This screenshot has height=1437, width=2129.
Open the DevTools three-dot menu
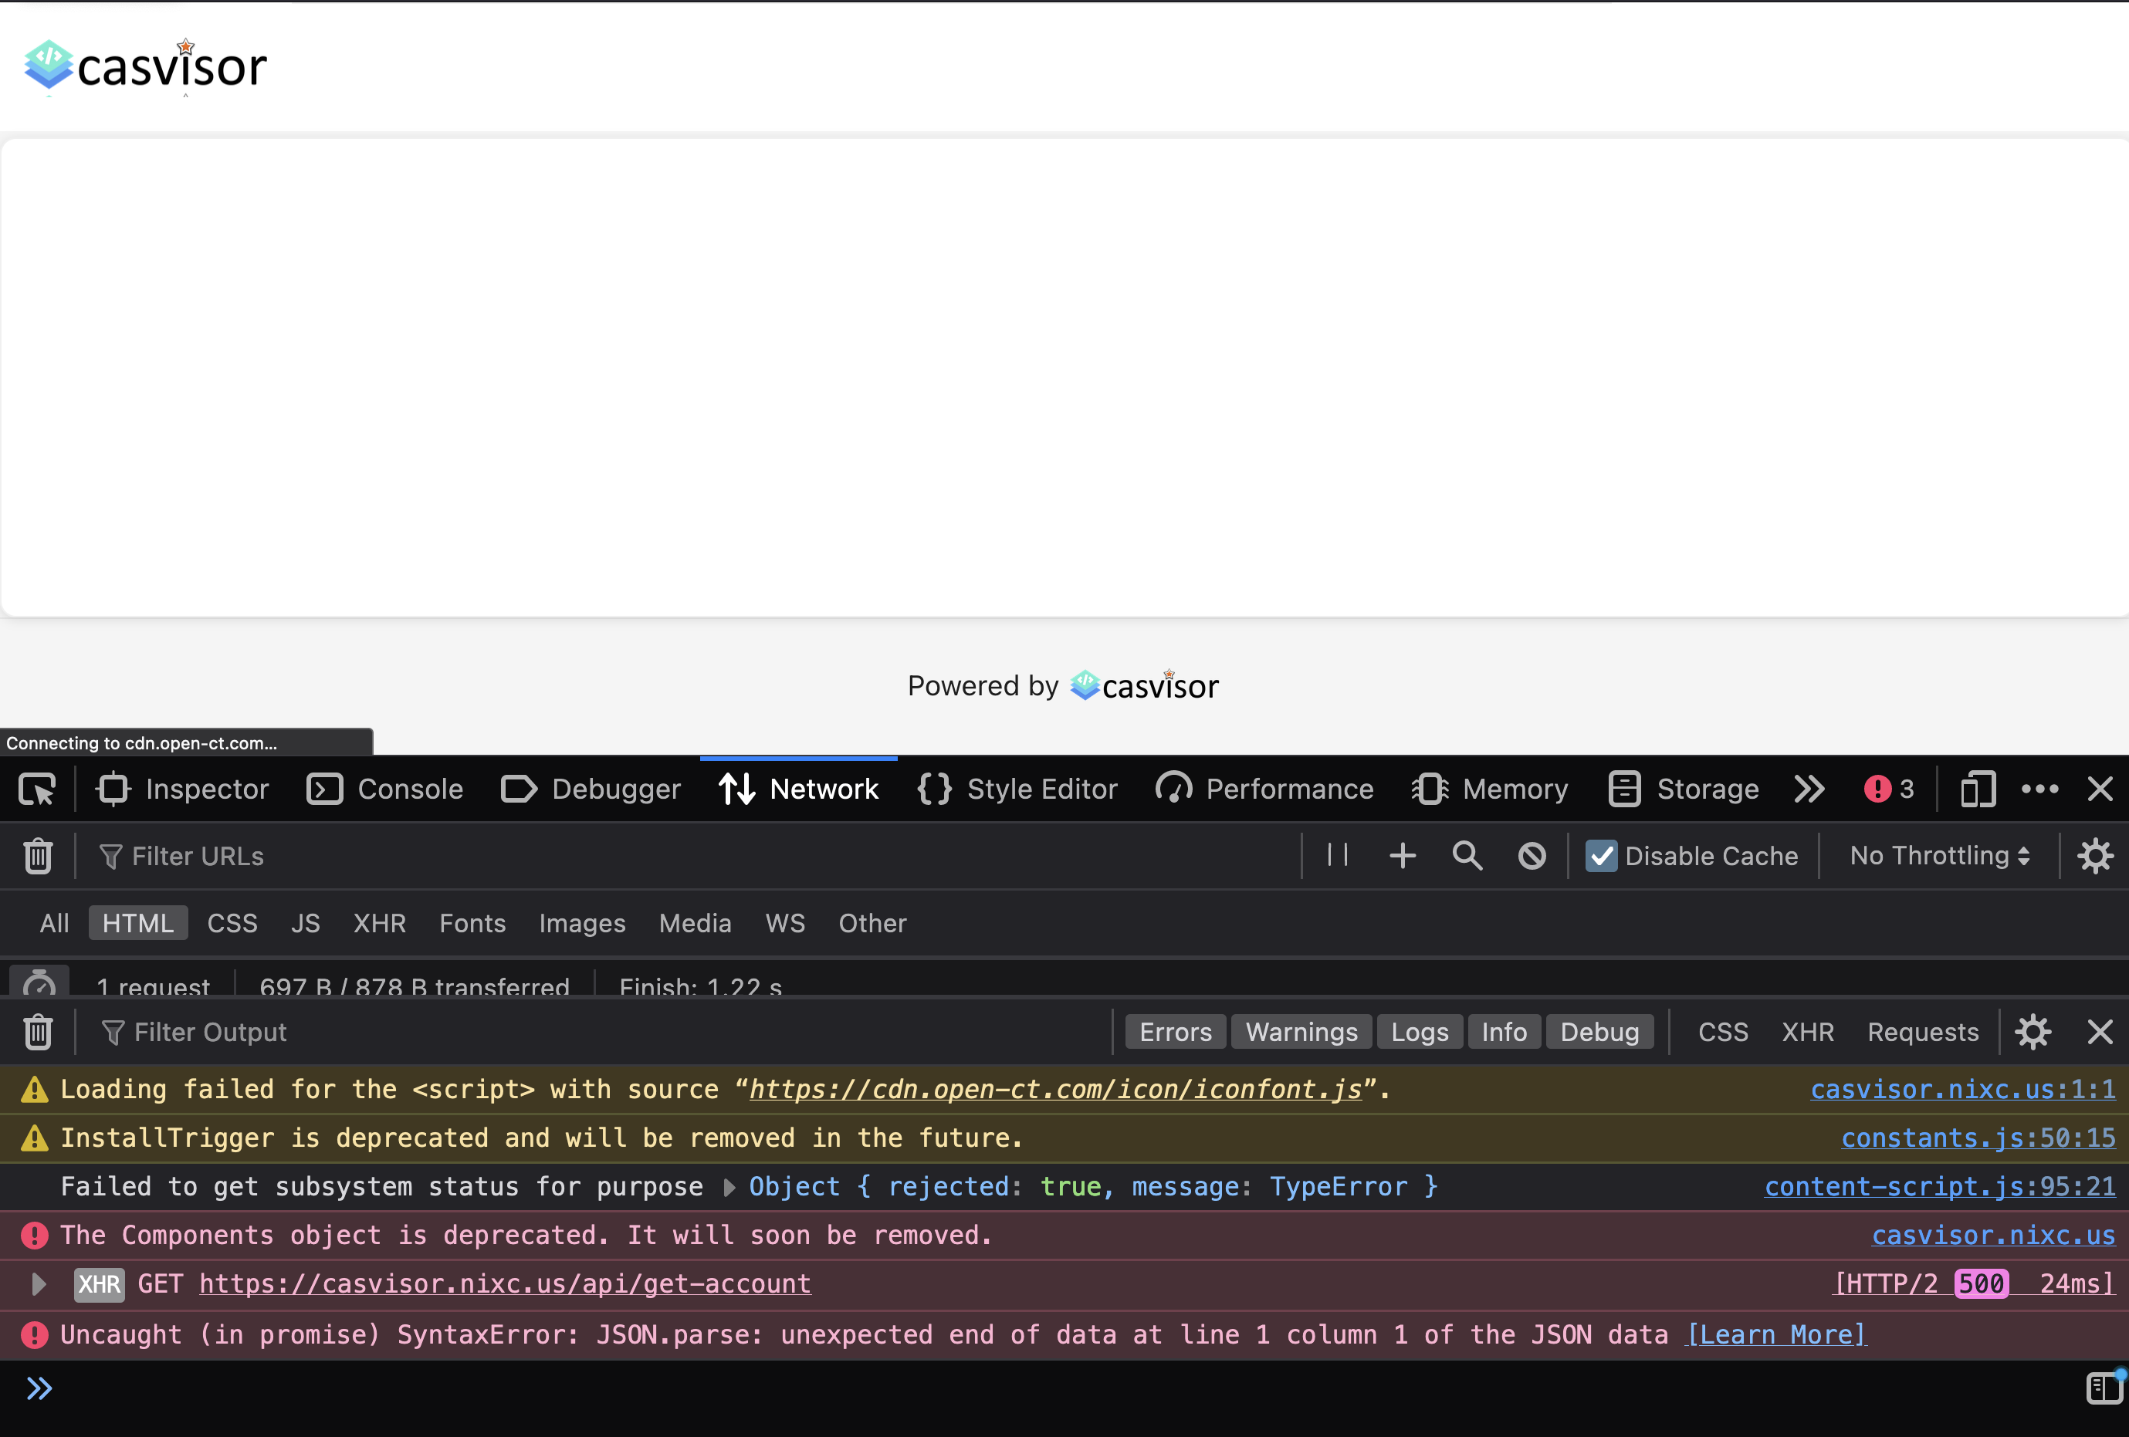[2040, 789]
